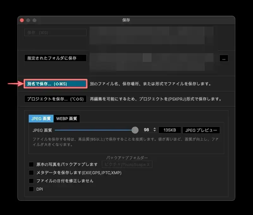Click プロジェクトを保存... to save as PSXPRJ
Image resolution: width=253 pixels, height=215 pixels.
[x=55, y=99]
